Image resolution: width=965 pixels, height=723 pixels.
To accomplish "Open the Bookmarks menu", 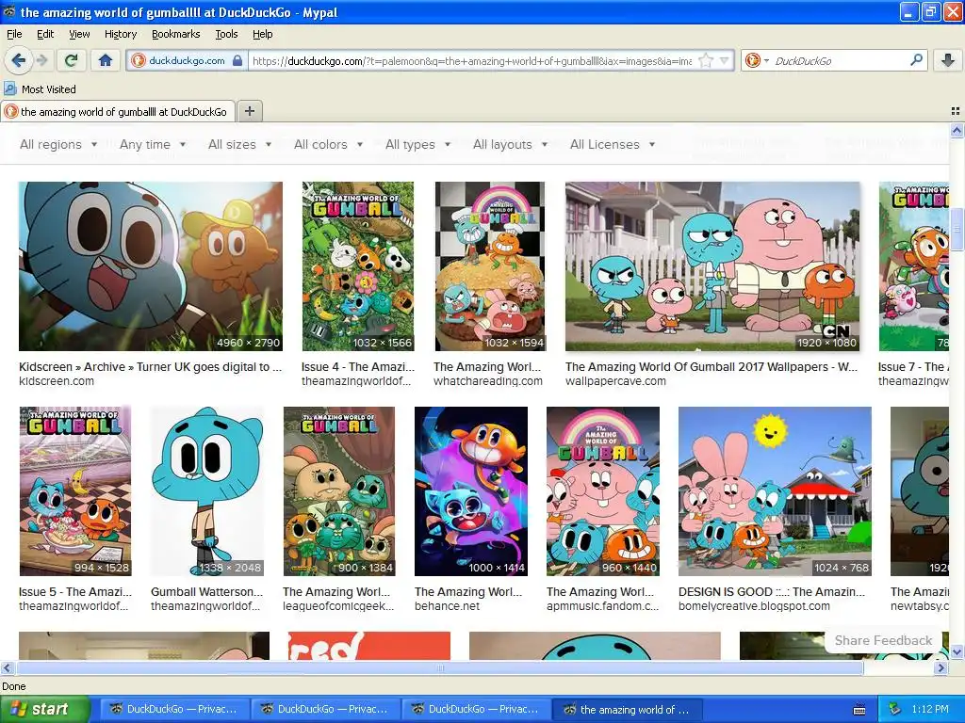I will [175, 34].
